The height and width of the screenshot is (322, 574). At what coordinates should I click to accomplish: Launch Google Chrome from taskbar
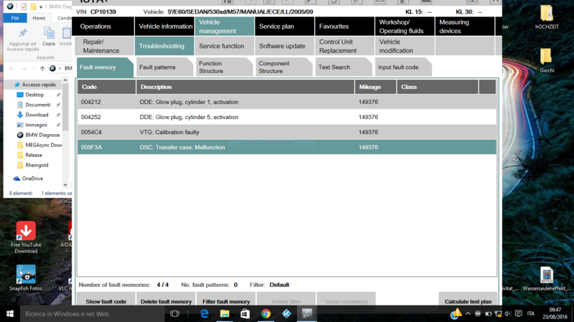tap(266, 313)
